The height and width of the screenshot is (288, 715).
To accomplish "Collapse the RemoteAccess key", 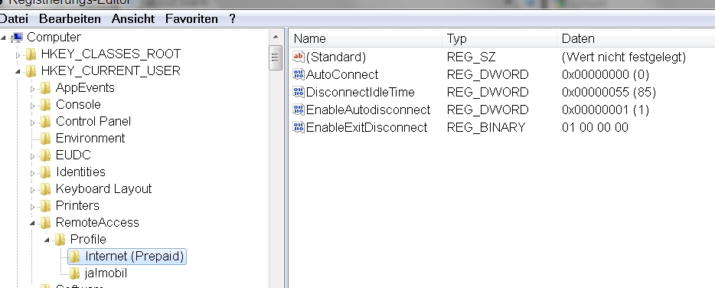I will coord(32,223).
